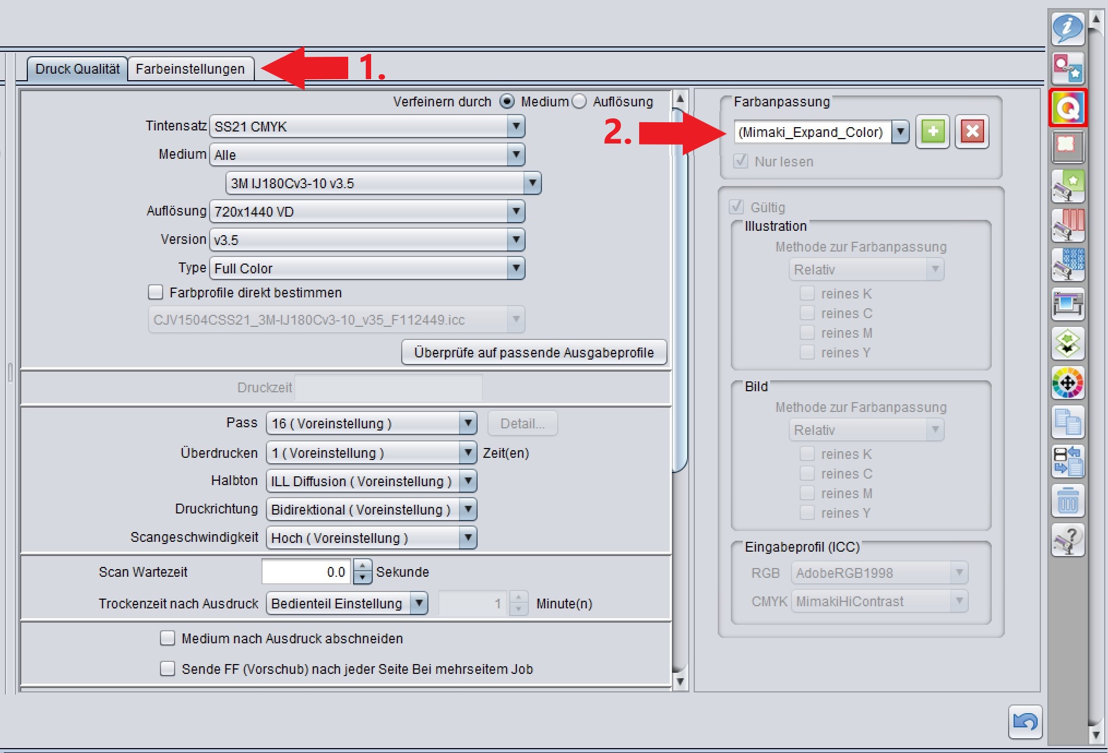
Task: Select the Auflösung radio button
Action: pyautogui.click(x=580, y=101)
